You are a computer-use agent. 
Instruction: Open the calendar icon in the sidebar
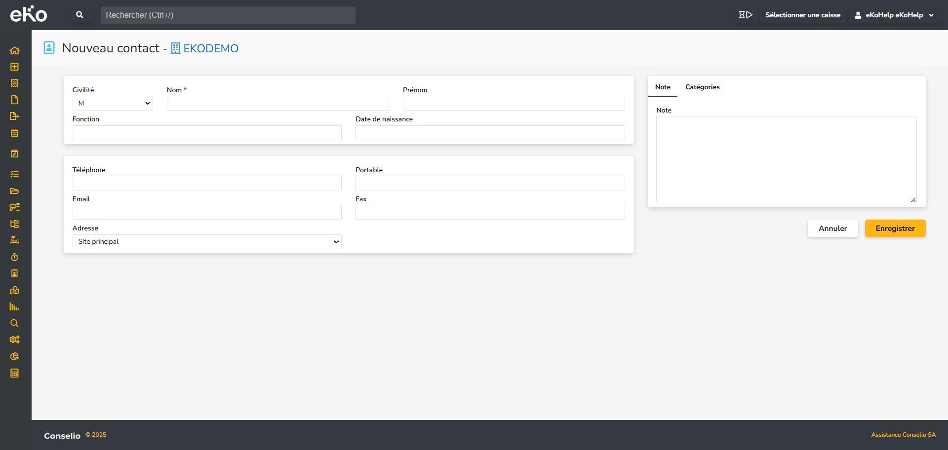coord(14,133)
